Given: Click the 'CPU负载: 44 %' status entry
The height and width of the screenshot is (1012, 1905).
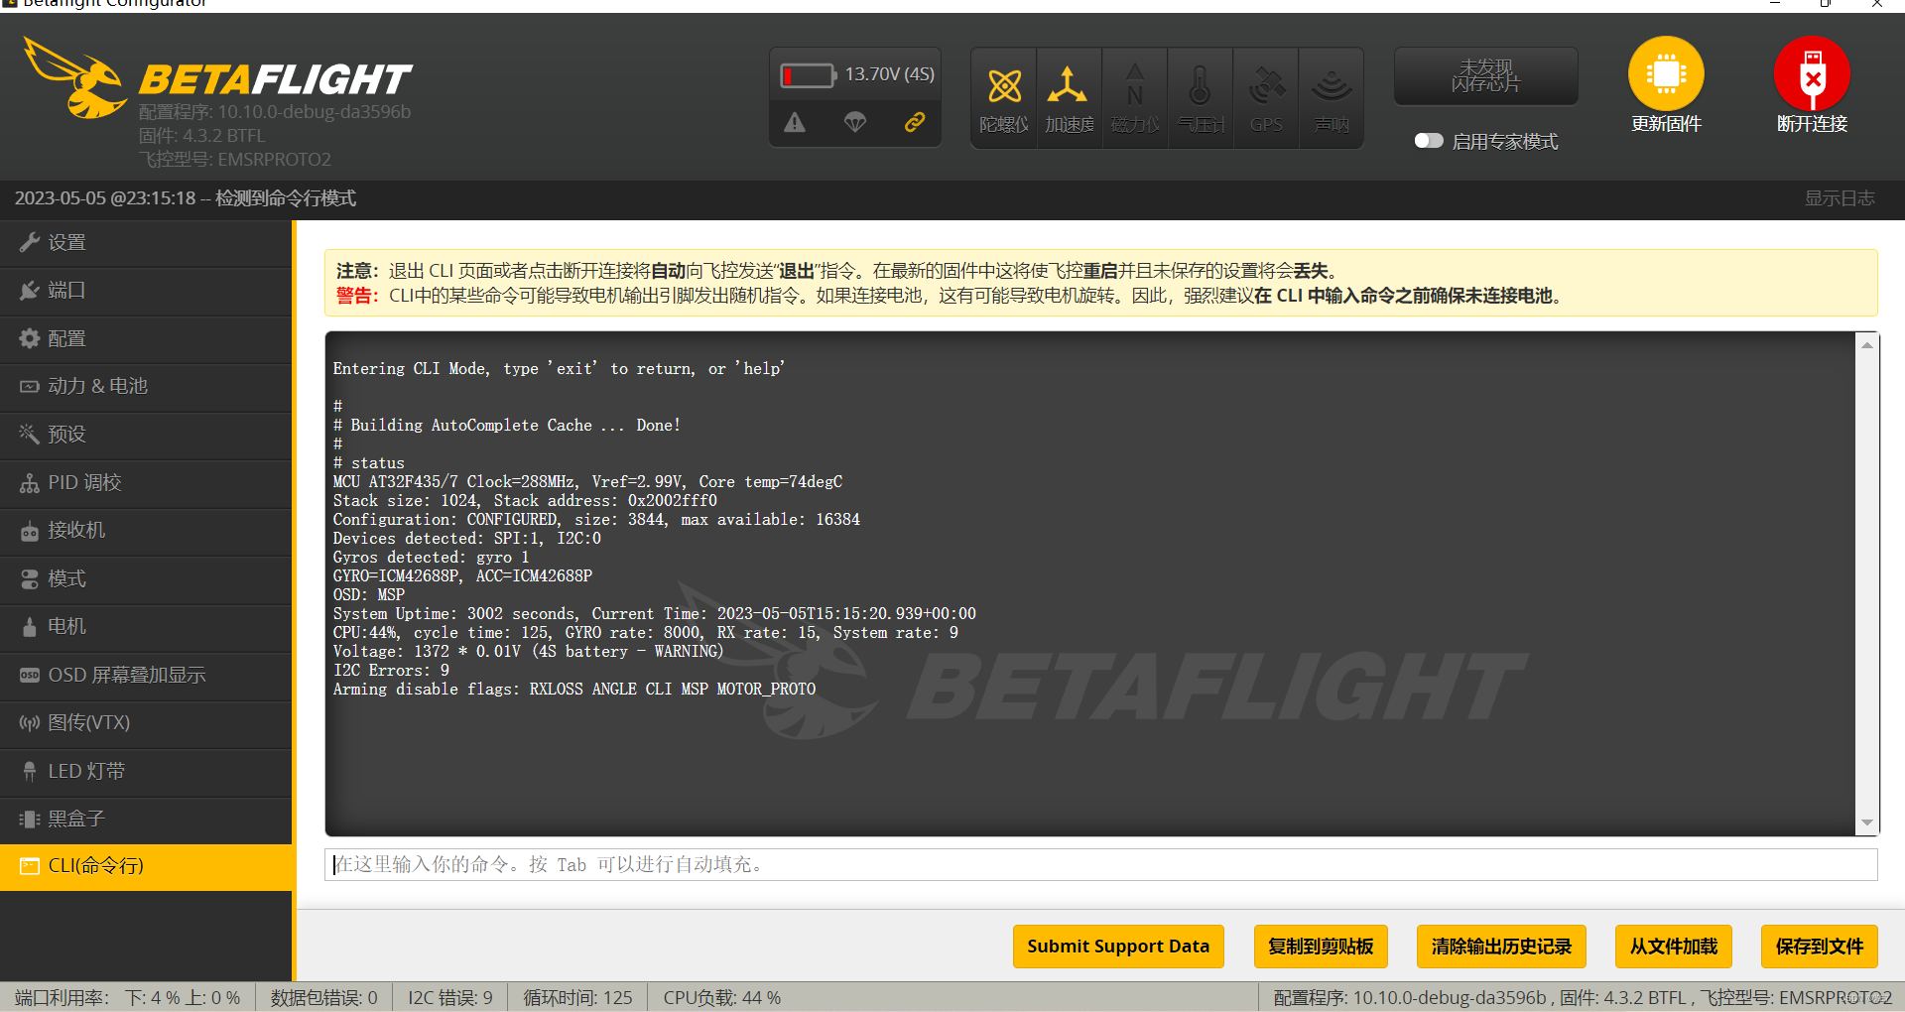Looking at the screenshot, I should click(722, 997).
